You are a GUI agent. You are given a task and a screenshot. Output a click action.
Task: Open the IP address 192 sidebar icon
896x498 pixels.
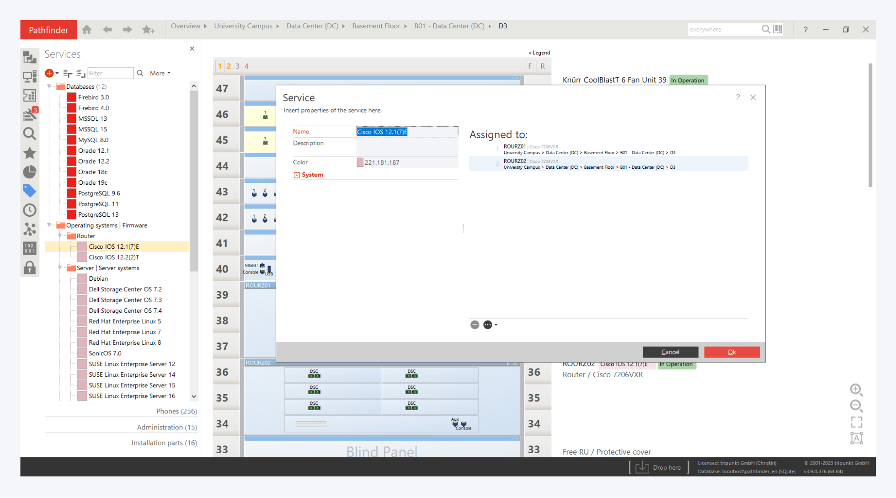30,248
